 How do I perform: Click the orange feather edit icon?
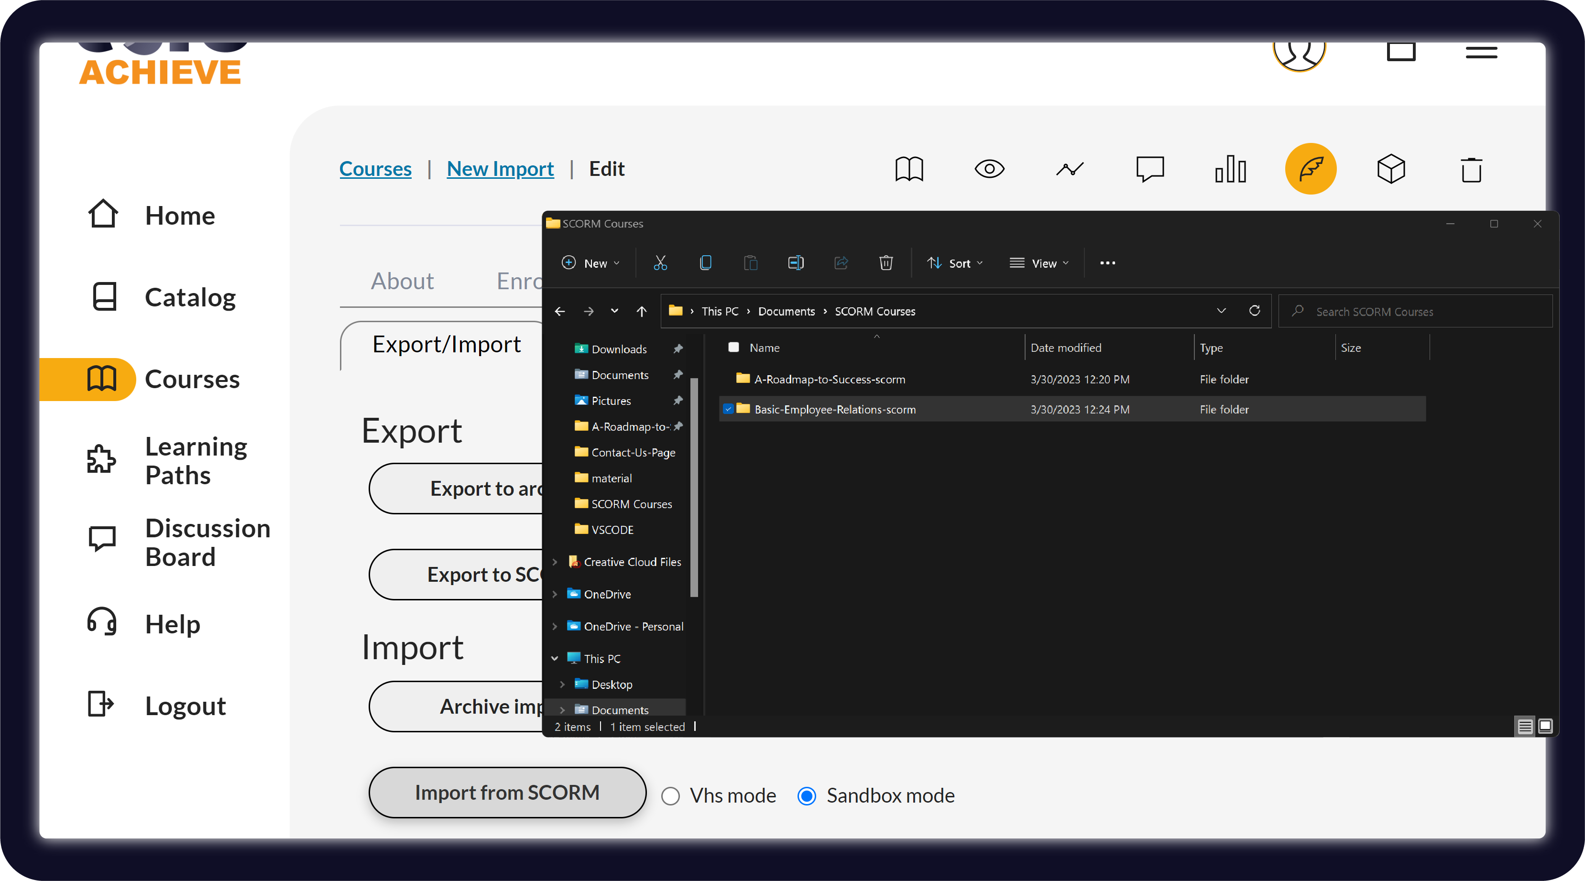click(1311, 169)
